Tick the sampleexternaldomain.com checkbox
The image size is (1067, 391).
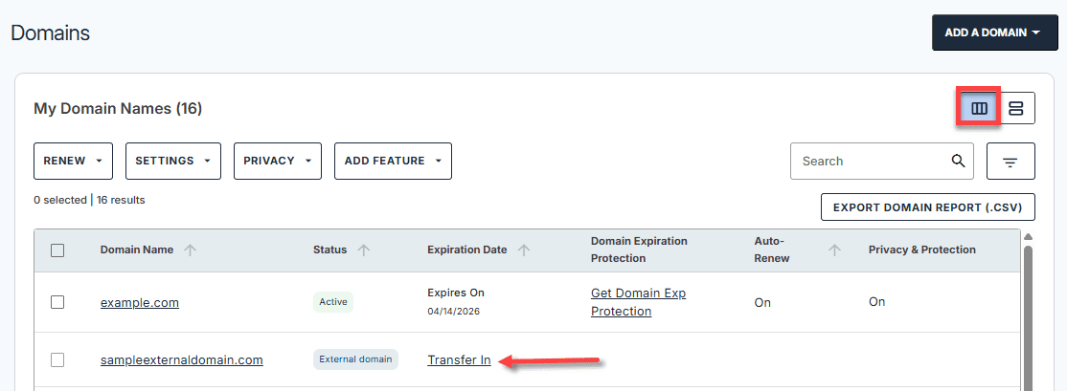(x=57, y=360)
